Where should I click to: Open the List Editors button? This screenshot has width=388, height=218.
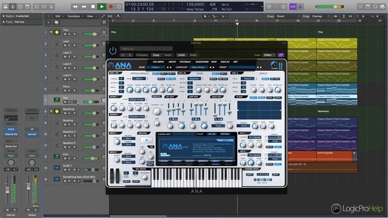(x=360, y=7)
